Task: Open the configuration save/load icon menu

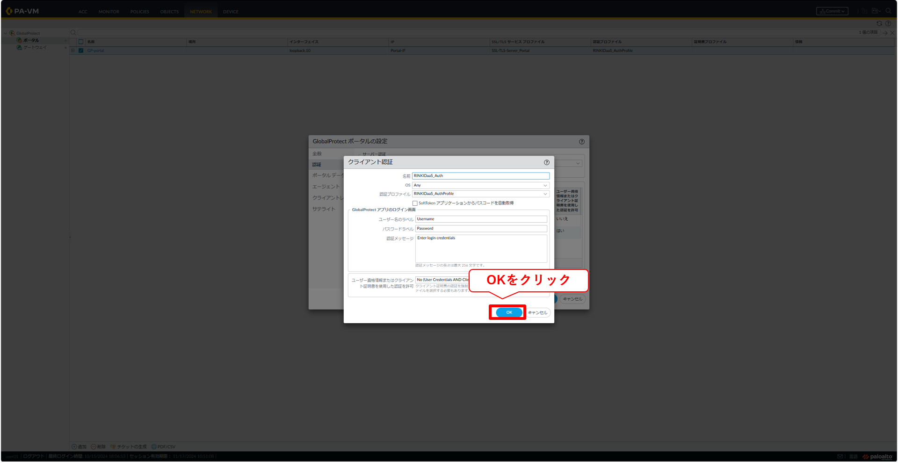Action: point(876,11)
